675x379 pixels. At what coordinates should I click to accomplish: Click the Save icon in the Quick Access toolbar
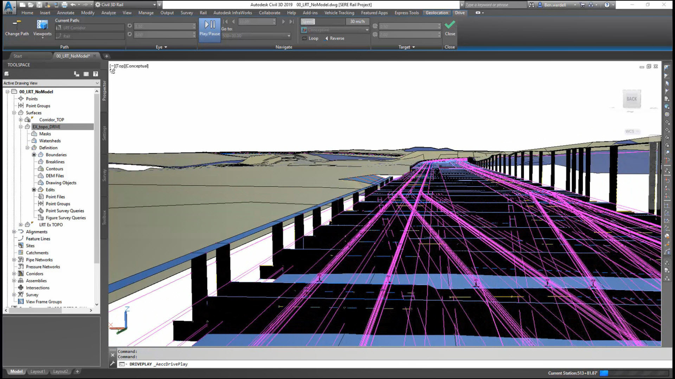(x=39, y=5)
